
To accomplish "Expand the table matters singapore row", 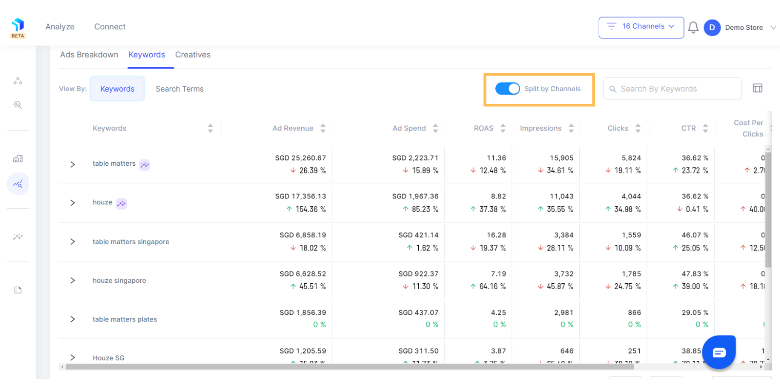I will point(73,242).
